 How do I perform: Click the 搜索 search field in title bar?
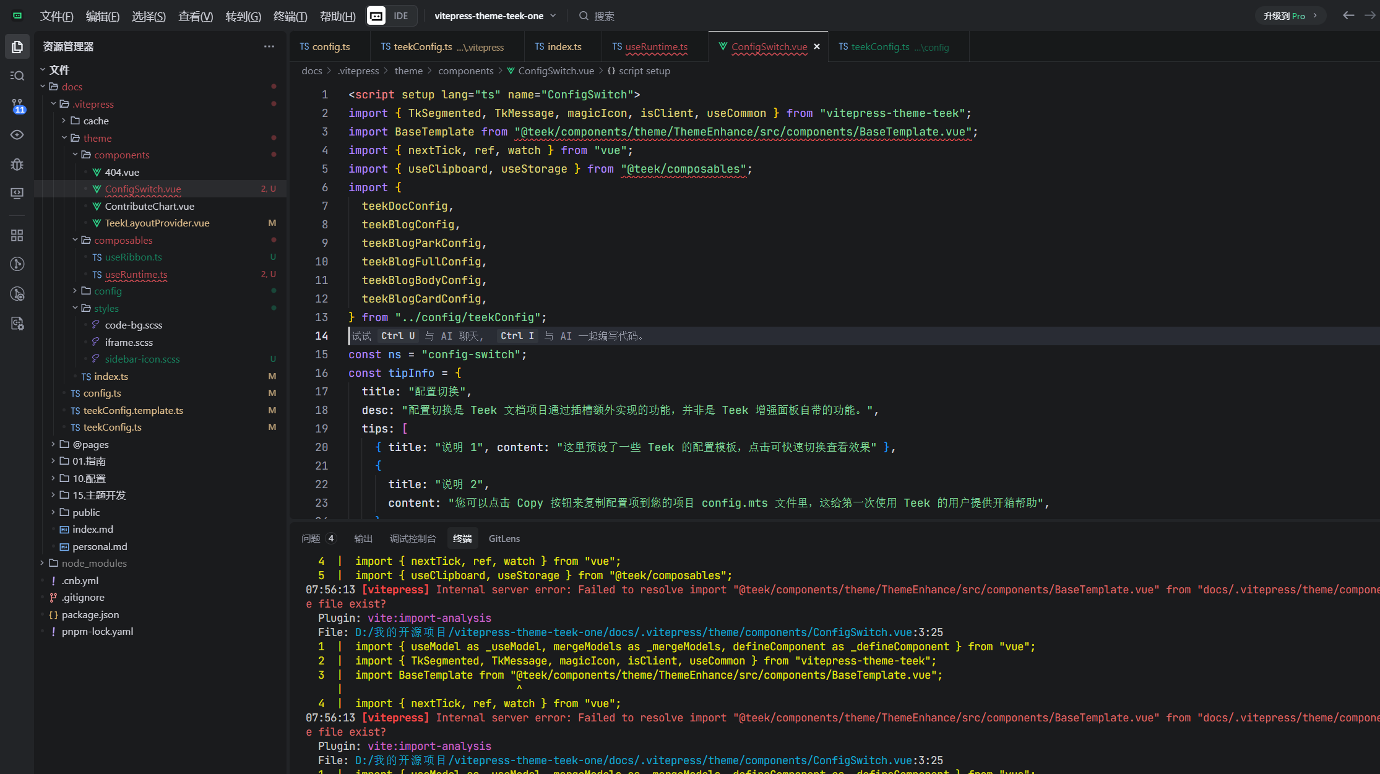point(603,16)
